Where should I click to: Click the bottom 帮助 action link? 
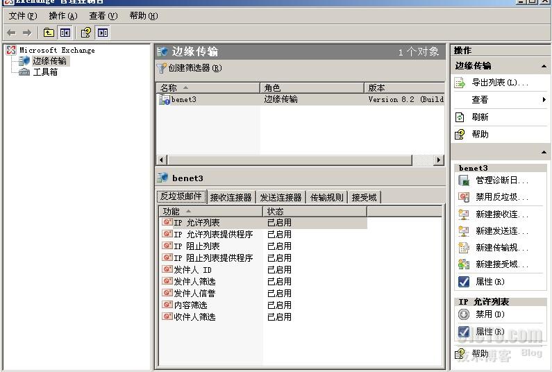click(480, 353)
